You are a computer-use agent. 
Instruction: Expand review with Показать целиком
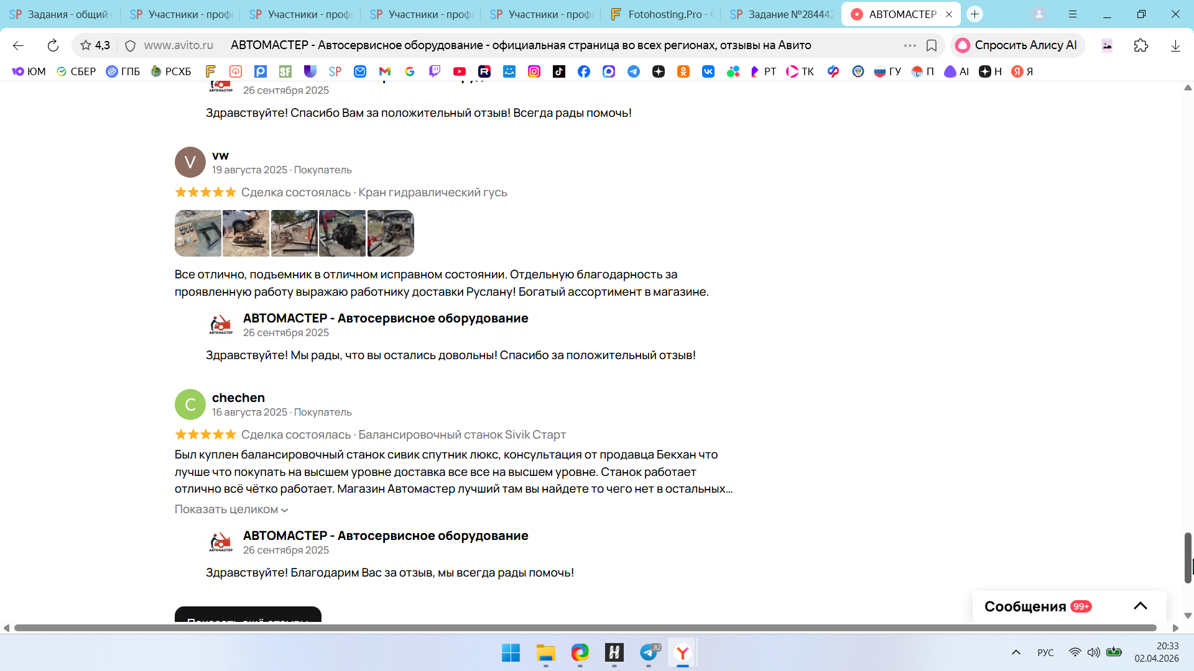point(231,509)
